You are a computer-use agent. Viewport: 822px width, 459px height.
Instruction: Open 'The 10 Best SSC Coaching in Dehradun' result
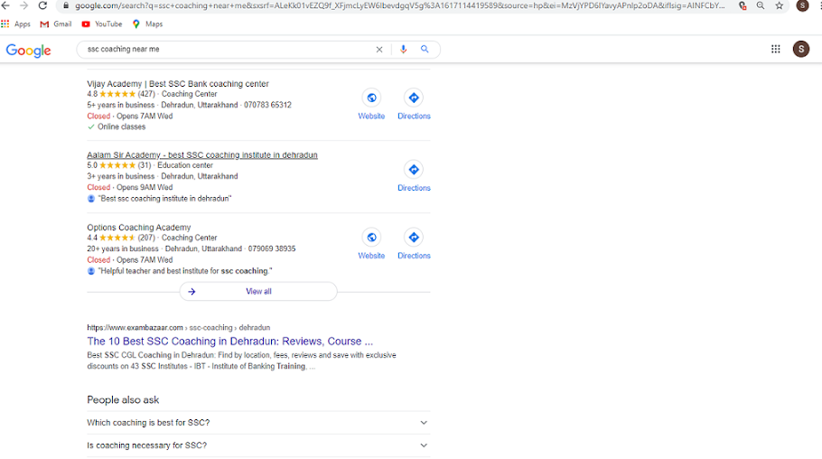click(230, 342)
